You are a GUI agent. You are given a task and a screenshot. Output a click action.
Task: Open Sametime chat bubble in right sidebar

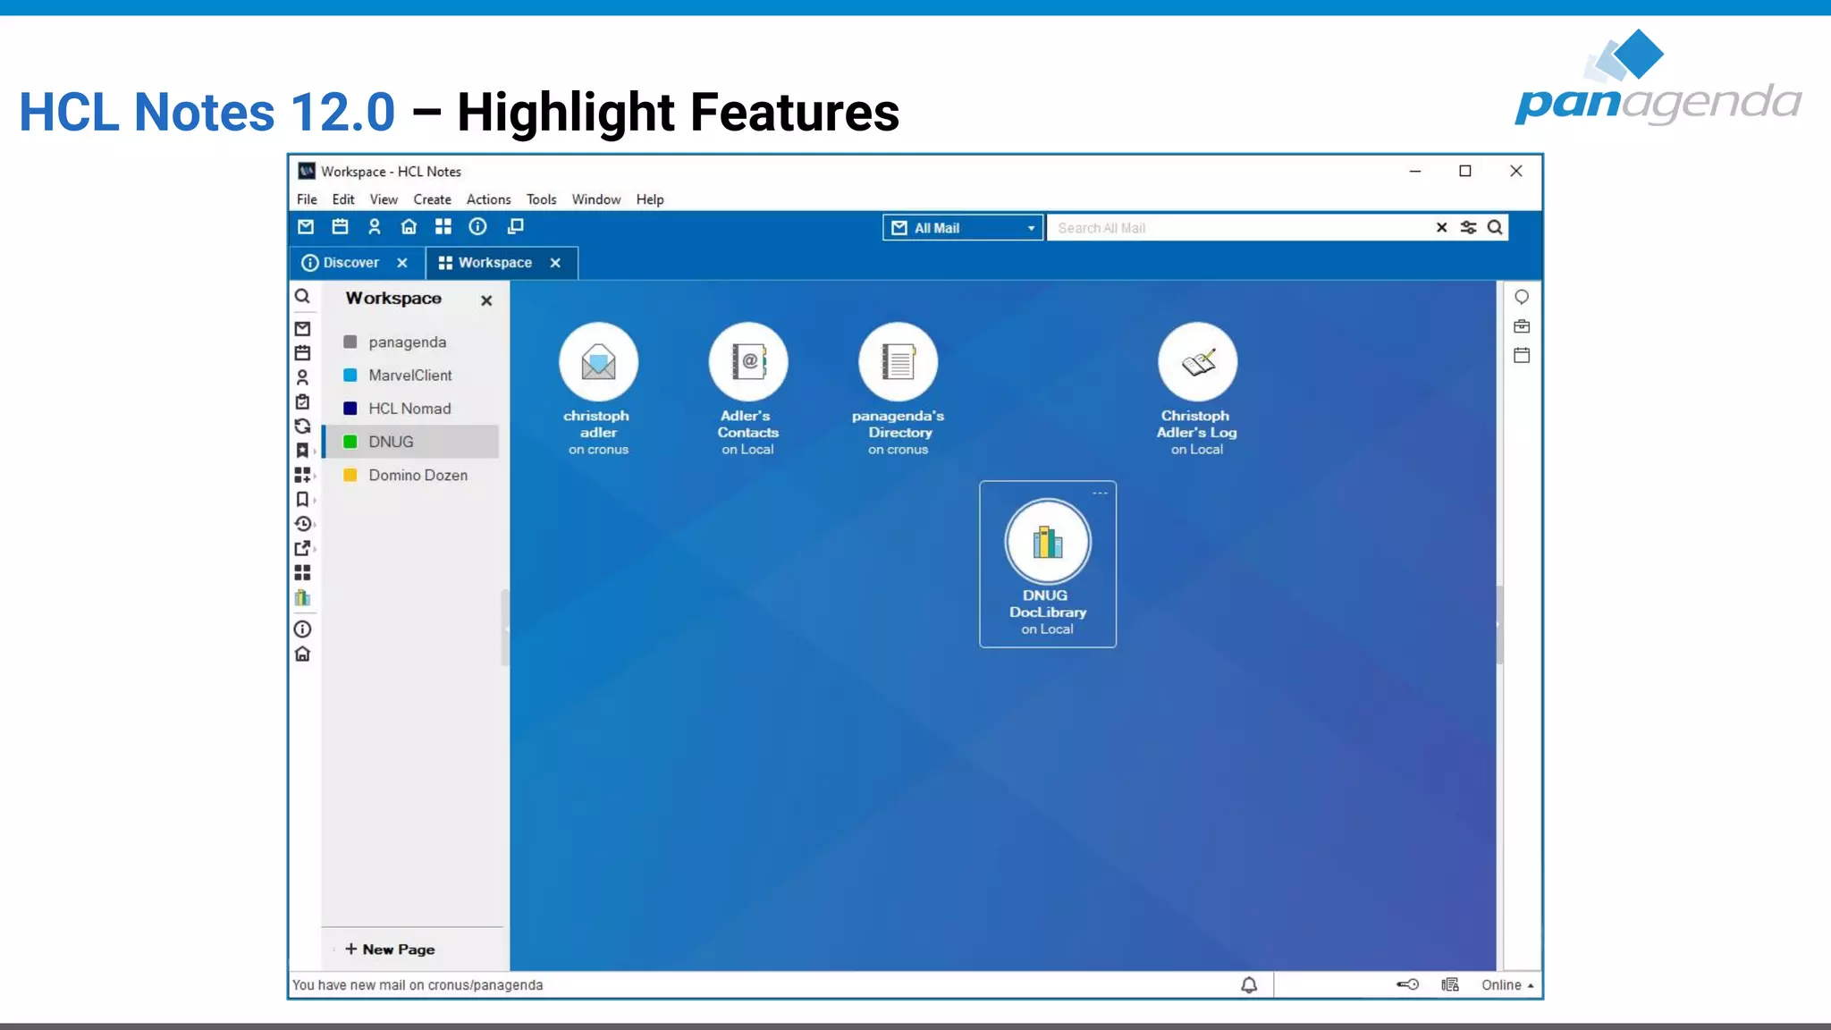[1522, 297]
